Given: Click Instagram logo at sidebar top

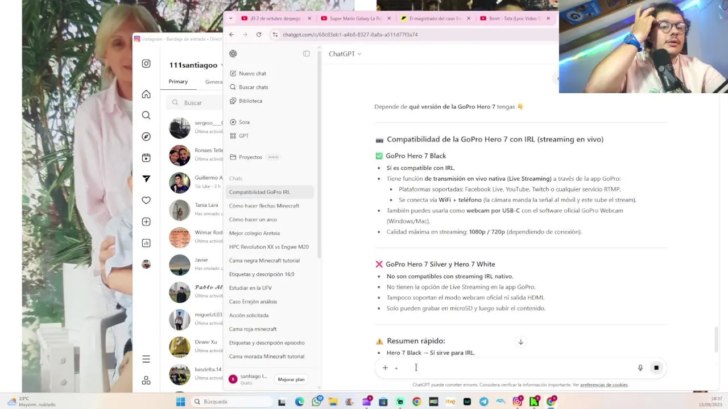Looking at the screenshot, I should (x=146, y=64).
